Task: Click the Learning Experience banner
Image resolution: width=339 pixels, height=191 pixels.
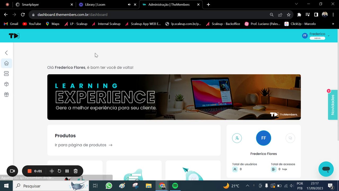Action: tap(174, 97)
